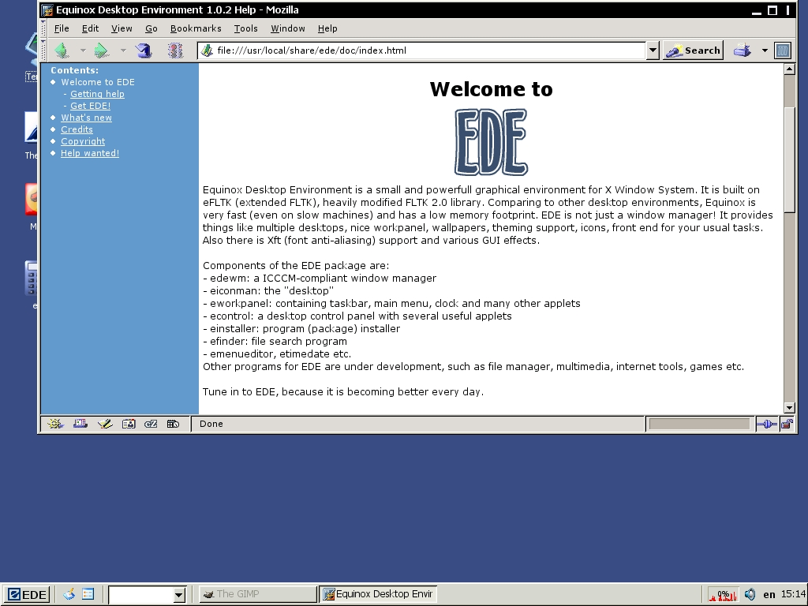
Task: Click the panel command input box
Action: pos(140,594)
